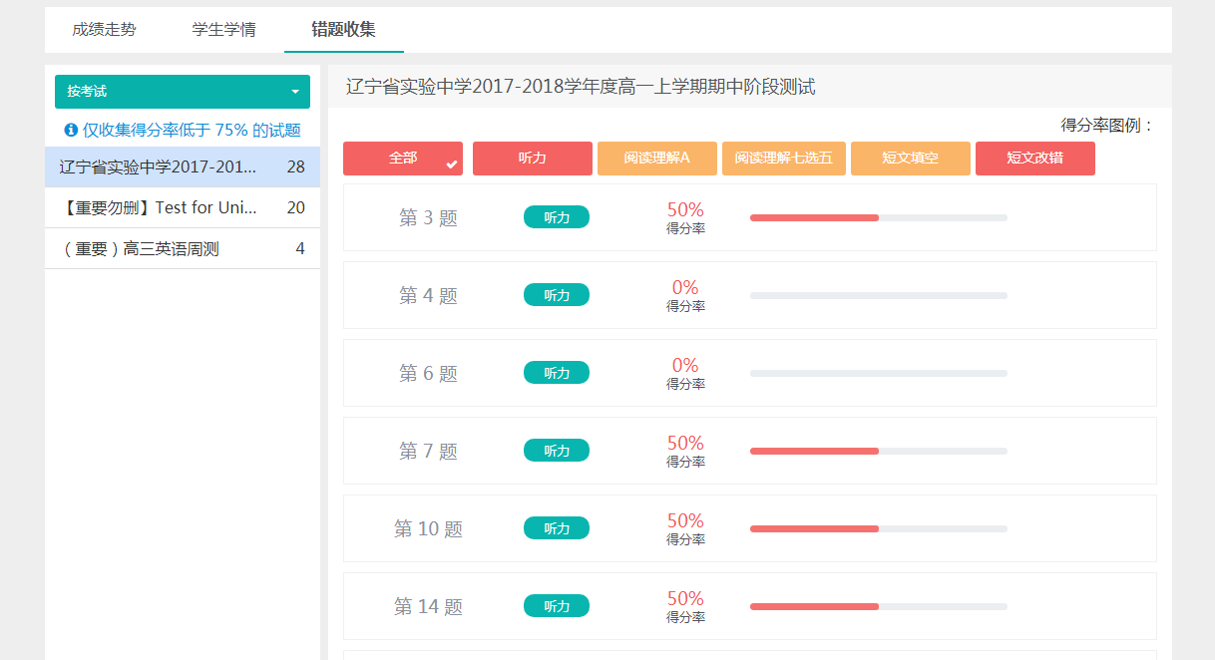Open the 第 6 题 question row

[x=750, y=373]
